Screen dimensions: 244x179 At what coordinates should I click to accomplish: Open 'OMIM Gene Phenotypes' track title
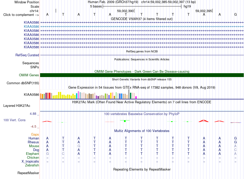142,71
